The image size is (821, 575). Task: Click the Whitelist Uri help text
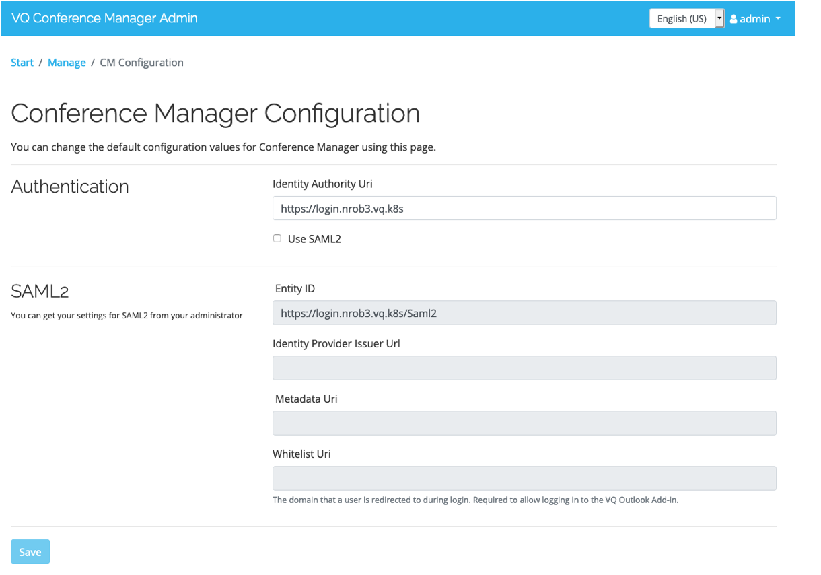(475, 500)
